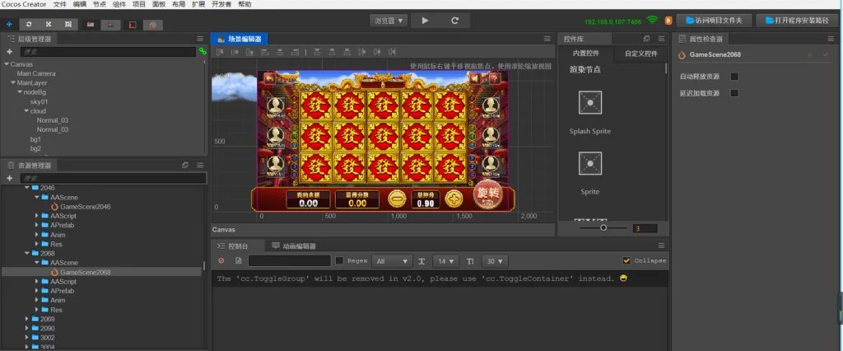843x351 pixels.
Task: Select the Sprite widget icon
Action: 589,163
